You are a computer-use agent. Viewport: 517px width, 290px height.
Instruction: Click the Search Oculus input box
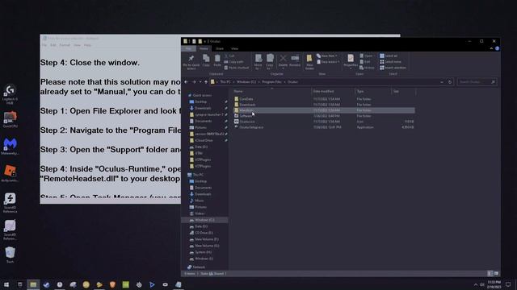[x=477, y=82]
